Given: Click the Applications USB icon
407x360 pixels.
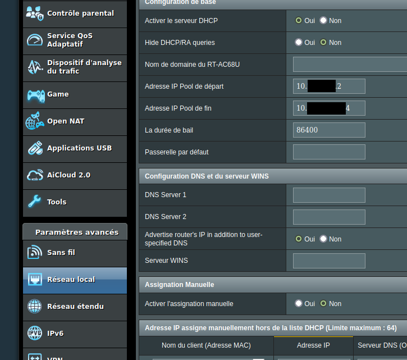Looking at the screenshot, I should (35, 148).
